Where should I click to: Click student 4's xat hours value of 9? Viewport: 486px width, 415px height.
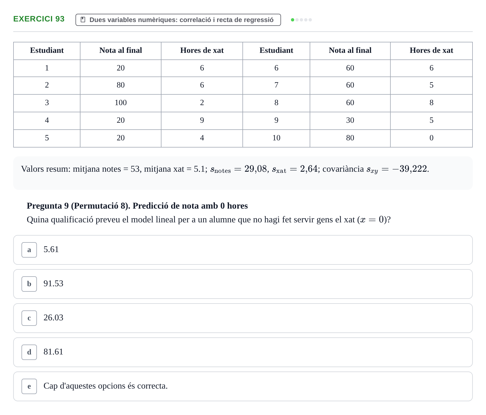[x=202, y=120]
